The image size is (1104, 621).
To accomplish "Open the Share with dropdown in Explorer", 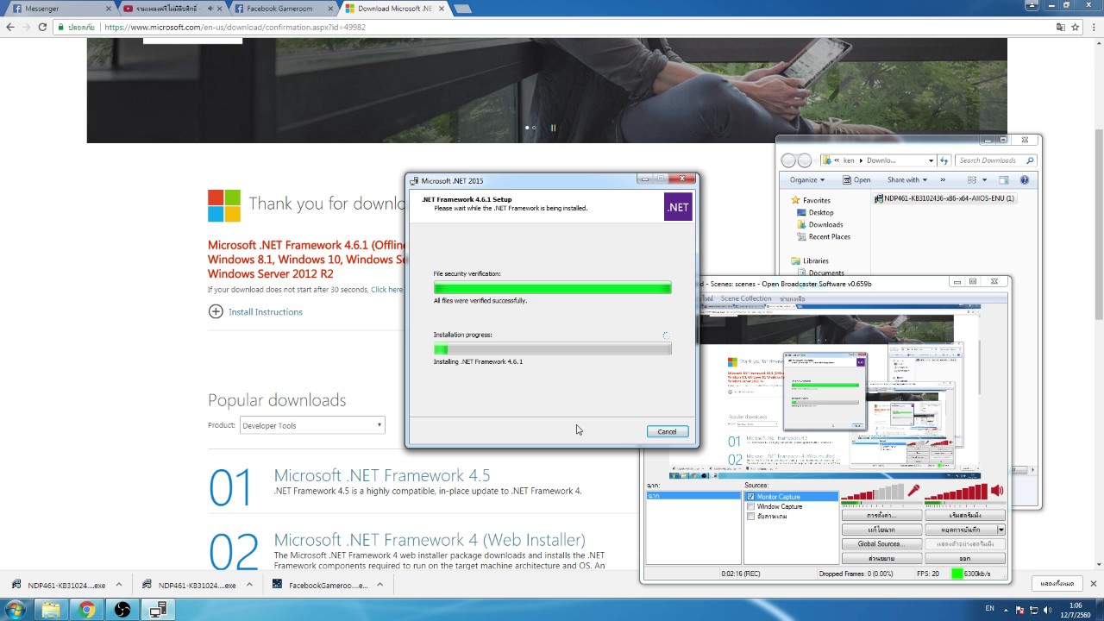I will click(906, 180).
